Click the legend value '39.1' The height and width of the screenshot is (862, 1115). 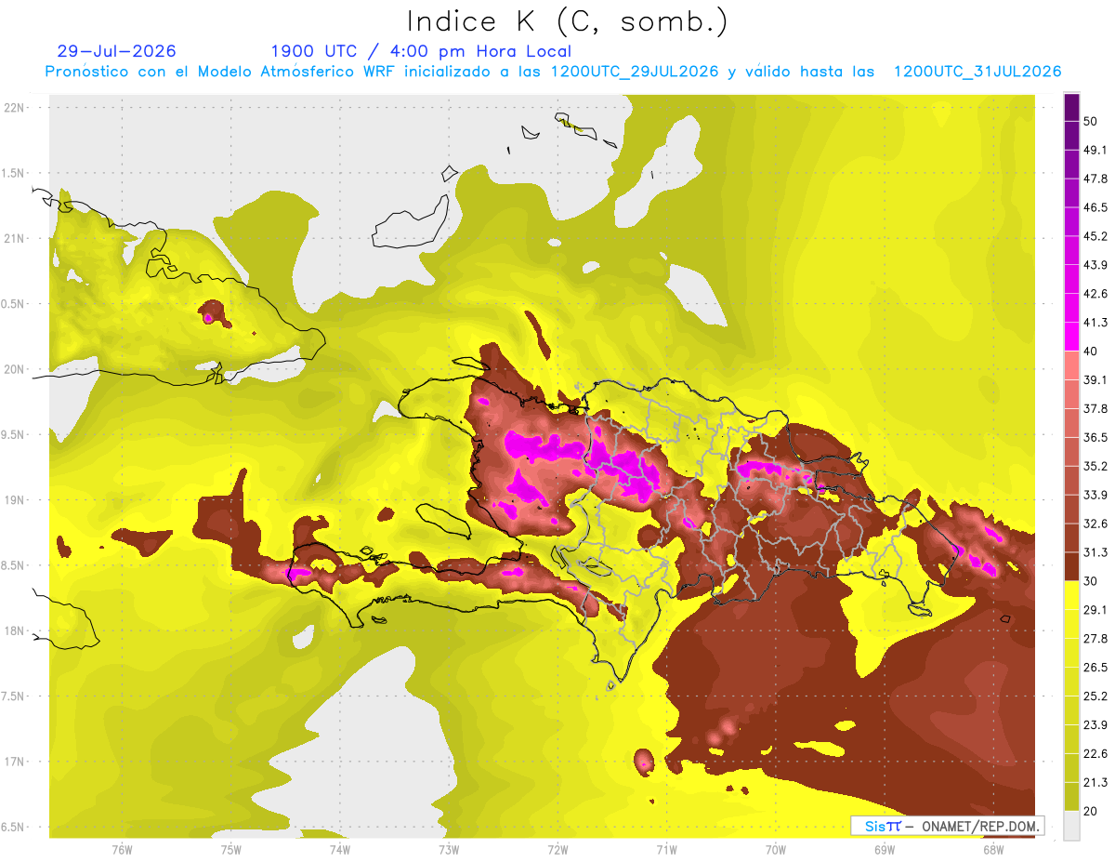[x=1095, y=380]
